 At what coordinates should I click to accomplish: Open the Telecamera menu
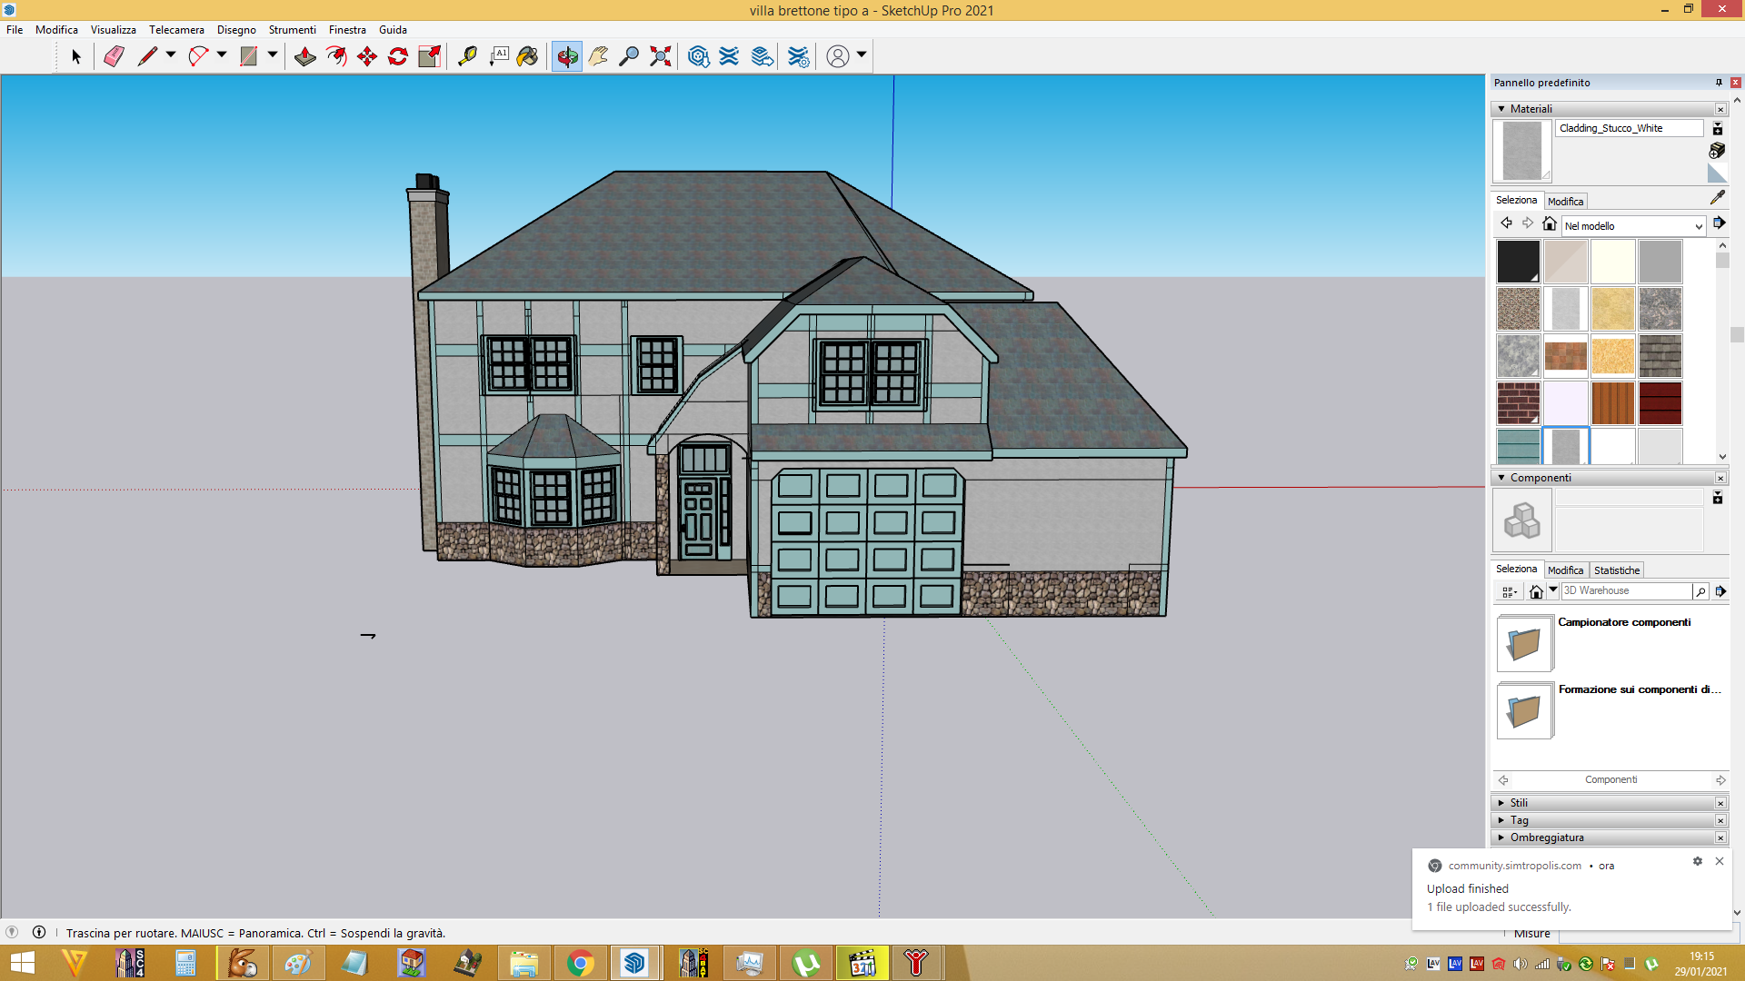click(x=176, y=30)
